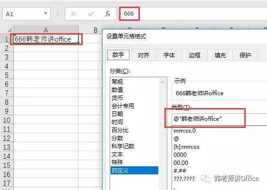Viewport: 267px width, 190px height.
Task: Select row 12 header
Action: click(x=7, y=138)
